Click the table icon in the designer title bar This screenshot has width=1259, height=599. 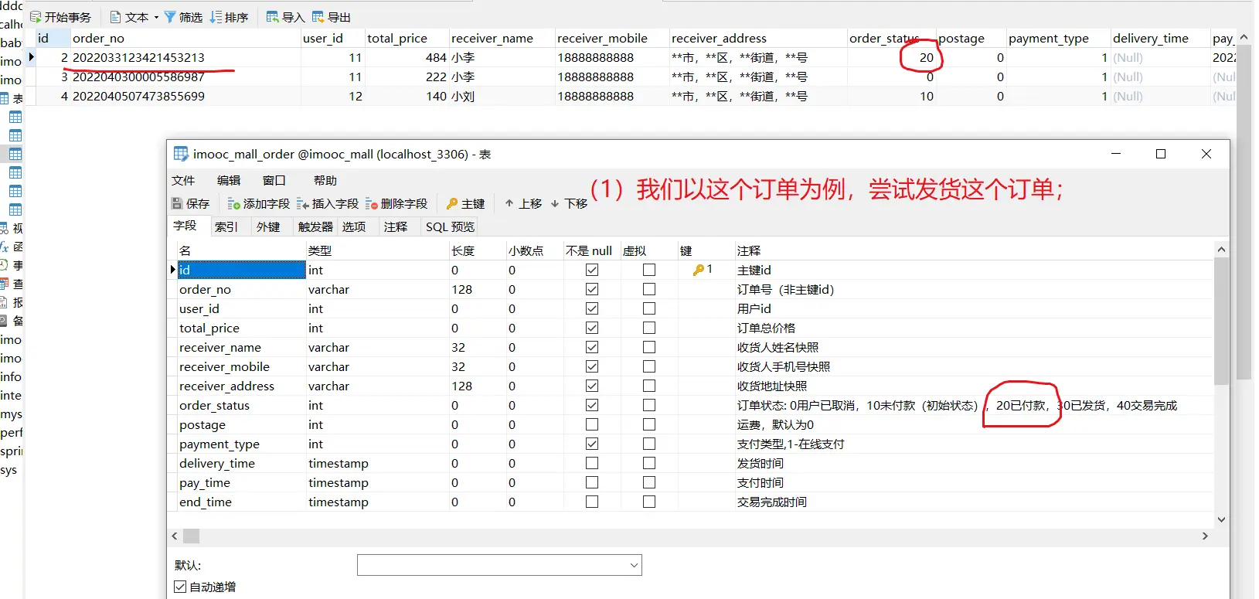181,154
